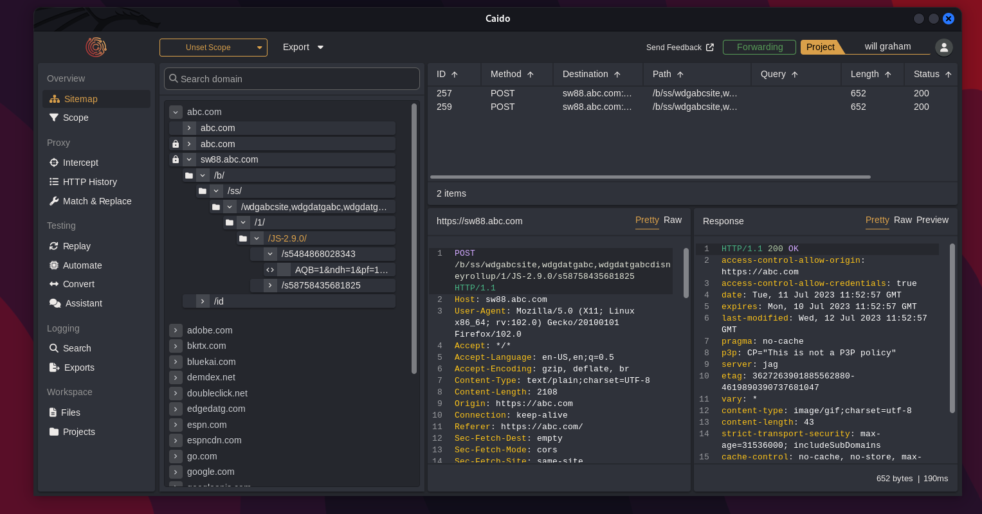This screenshot has width=982, height=514.
Task: Click the Search domain input field
Action: pos(292,79)
